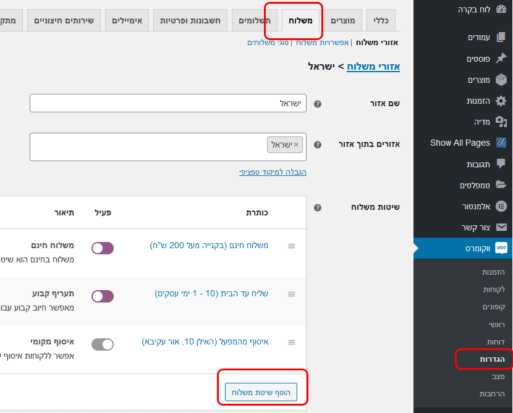Screen dimensions: 513x413
Task: Click help icon beside שיטות משלוח
Action: [317, 207]
